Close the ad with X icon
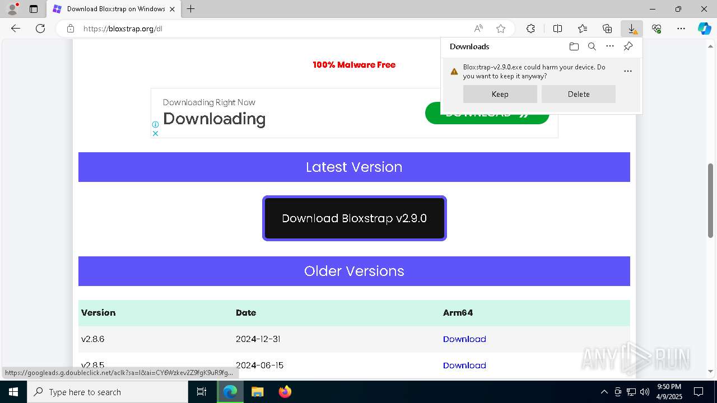 (x=155, y=133)
